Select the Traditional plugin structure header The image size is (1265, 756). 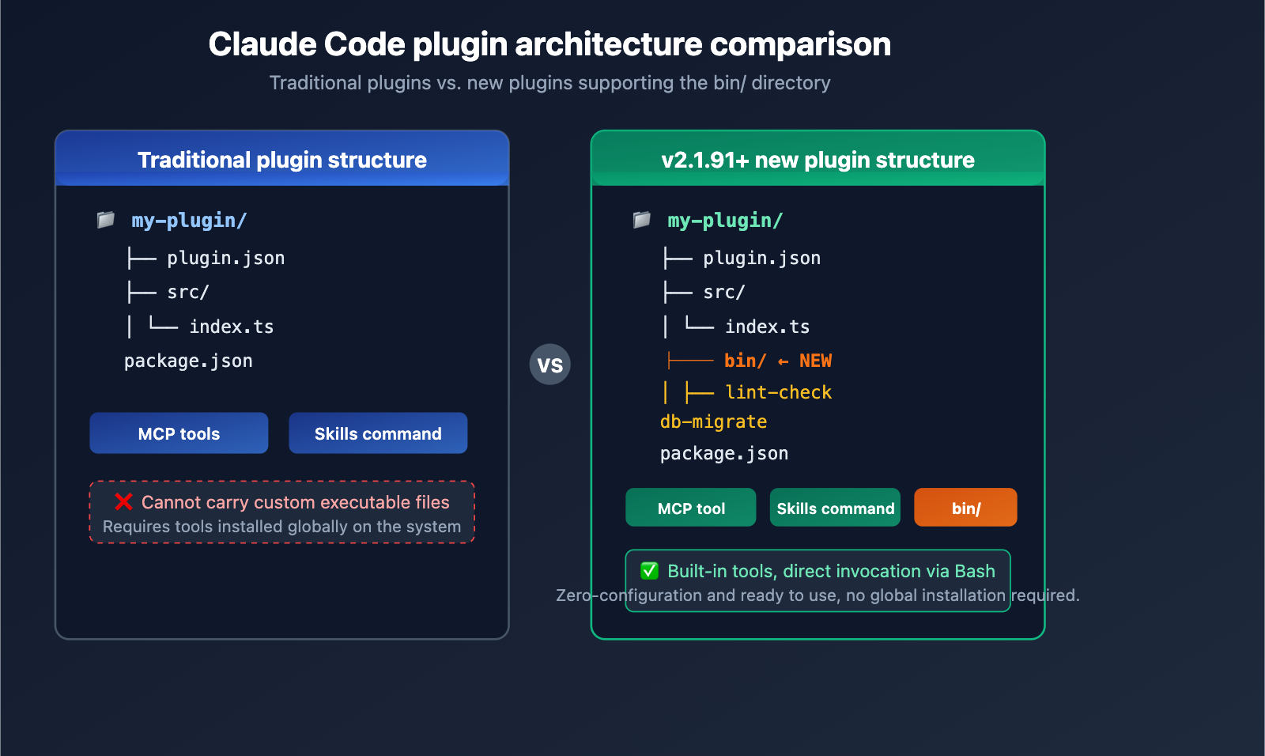[x=282, y=160]
